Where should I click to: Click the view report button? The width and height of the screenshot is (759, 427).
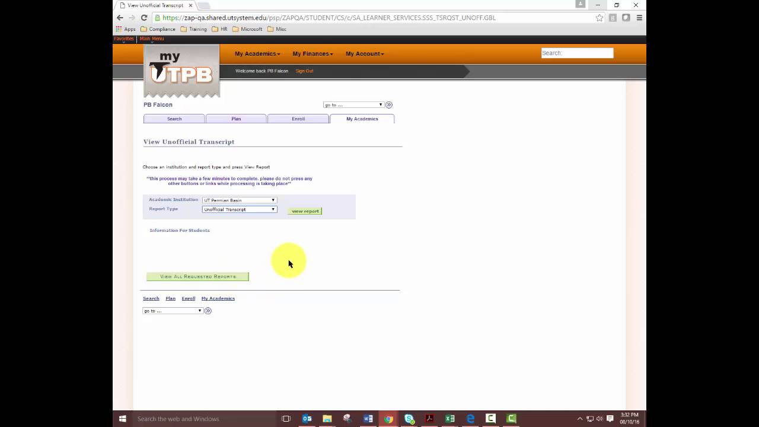[305, 211]
